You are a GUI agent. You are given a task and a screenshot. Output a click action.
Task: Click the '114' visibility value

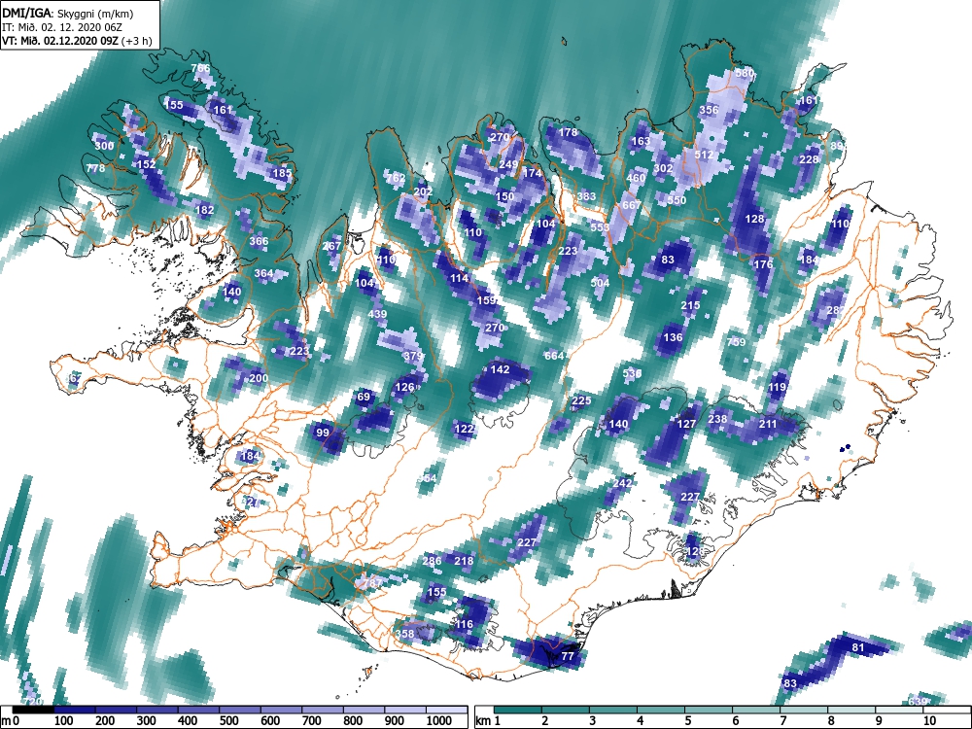(459, 278)
